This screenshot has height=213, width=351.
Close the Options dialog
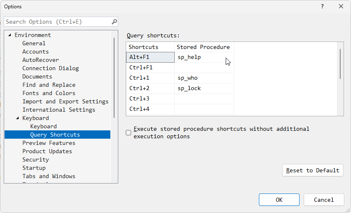coord(341,6)
